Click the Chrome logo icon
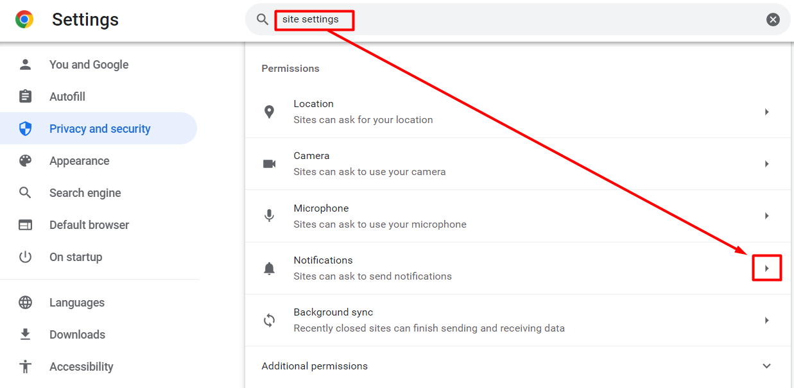794x388 pixels. pos(24,19)
